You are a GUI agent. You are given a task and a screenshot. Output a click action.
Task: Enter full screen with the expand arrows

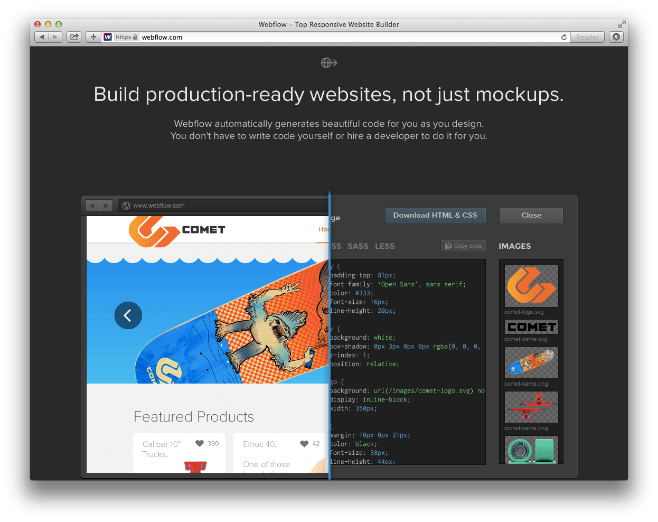tap(622, 24)
